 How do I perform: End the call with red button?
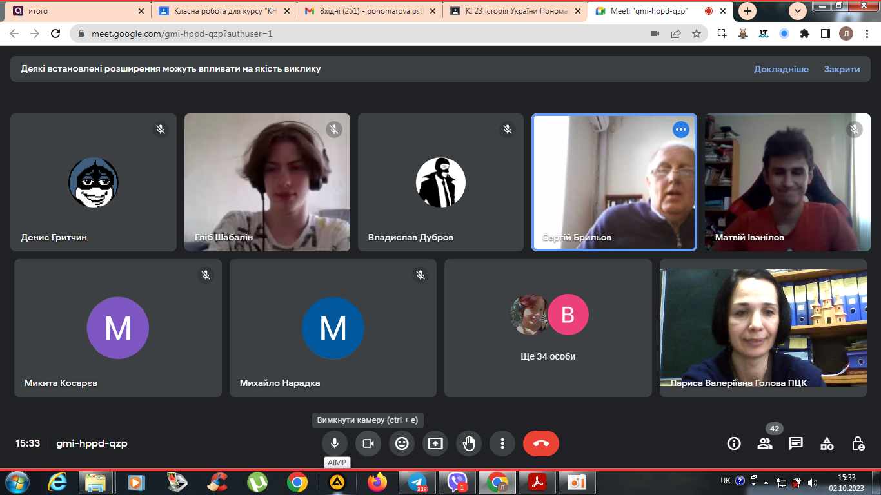click(x=540, y=443)
